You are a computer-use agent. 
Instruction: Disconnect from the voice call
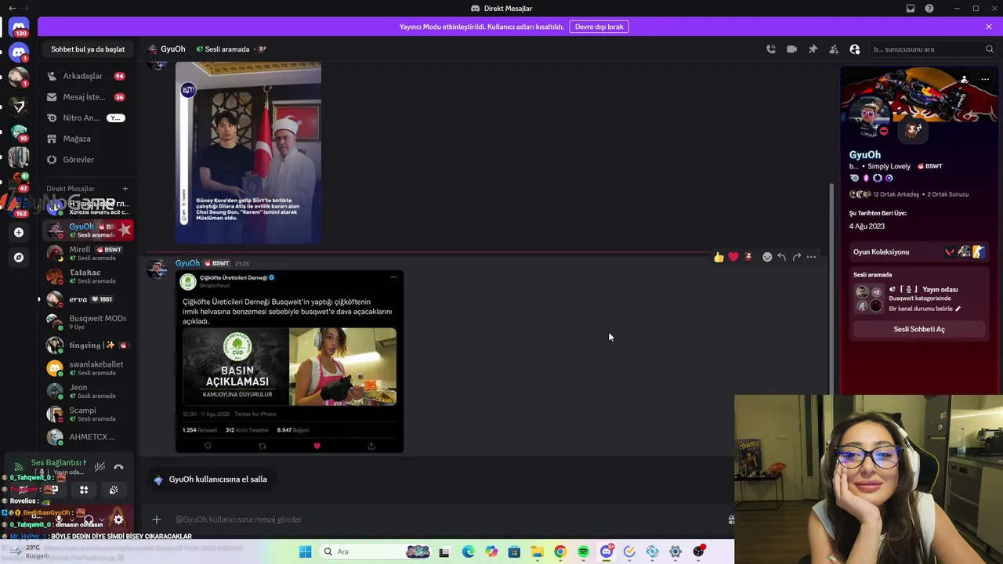pyautogui.click(x=118, y=467)
